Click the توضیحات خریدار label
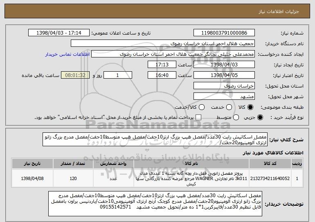The height and width of the screenshot is (222, 315). tap(284, 204)
